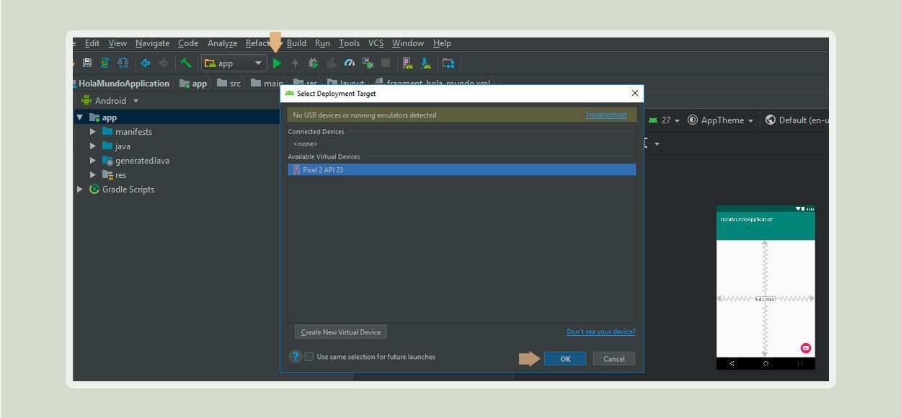Open the Run menu
The image size is (901, 418).
pos(322,43)
